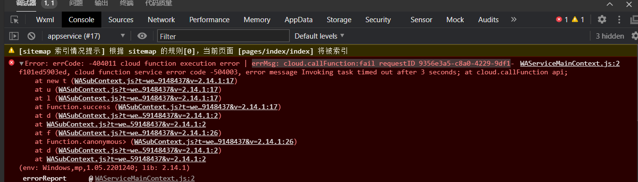Collapse the expanded Error message triangle

pos(21,64)
